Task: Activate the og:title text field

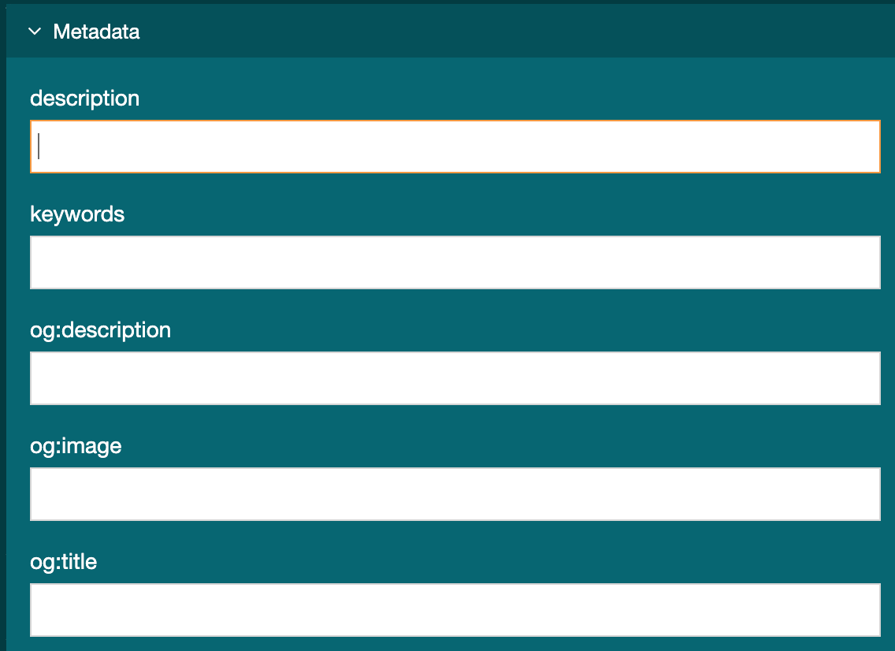Action: (455, 610)
